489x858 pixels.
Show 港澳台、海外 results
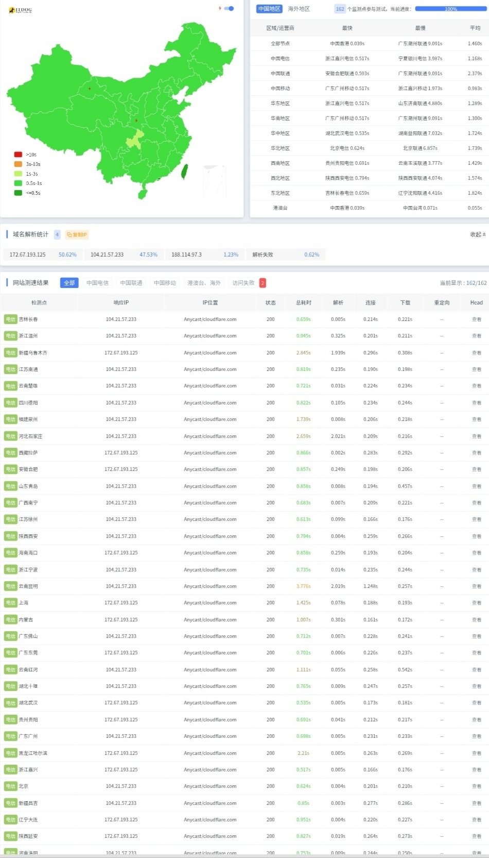coord(204,283)
